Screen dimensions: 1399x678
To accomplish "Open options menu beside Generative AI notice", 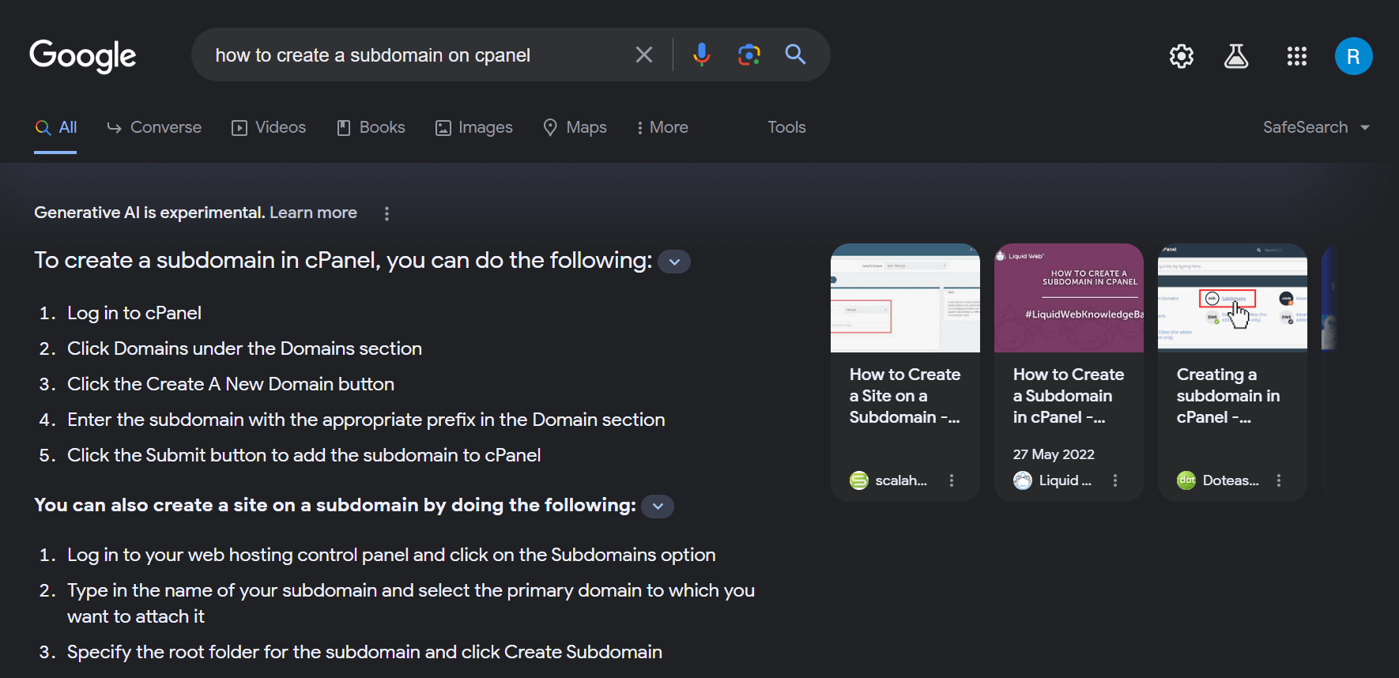I will pos(387,213).
